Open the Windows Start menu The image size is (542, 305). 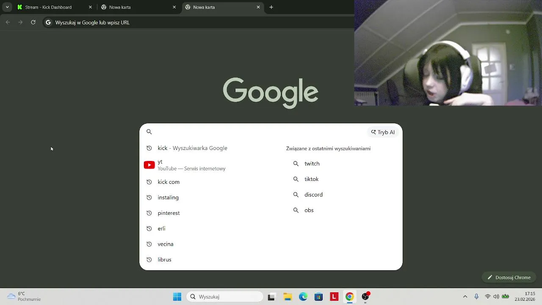coord(177,297)
